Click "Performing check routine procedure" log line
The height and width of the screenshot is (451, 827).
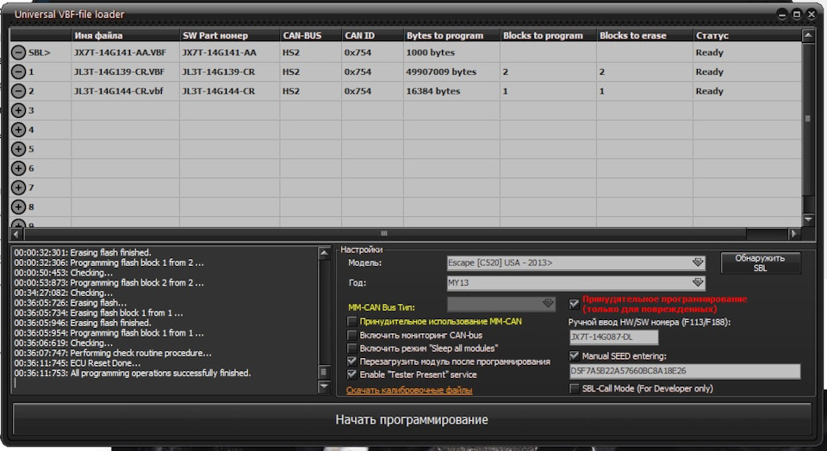click(x=113, y=353)
